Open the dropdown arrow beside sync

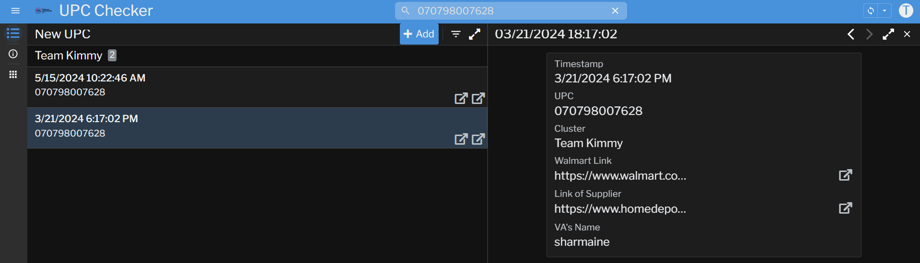(x=885, y=11)
